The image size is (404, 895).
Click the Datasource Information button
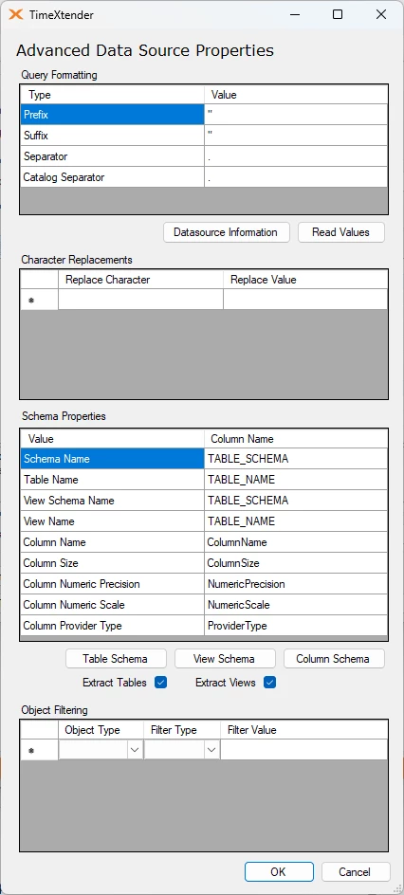click(227, 232)
